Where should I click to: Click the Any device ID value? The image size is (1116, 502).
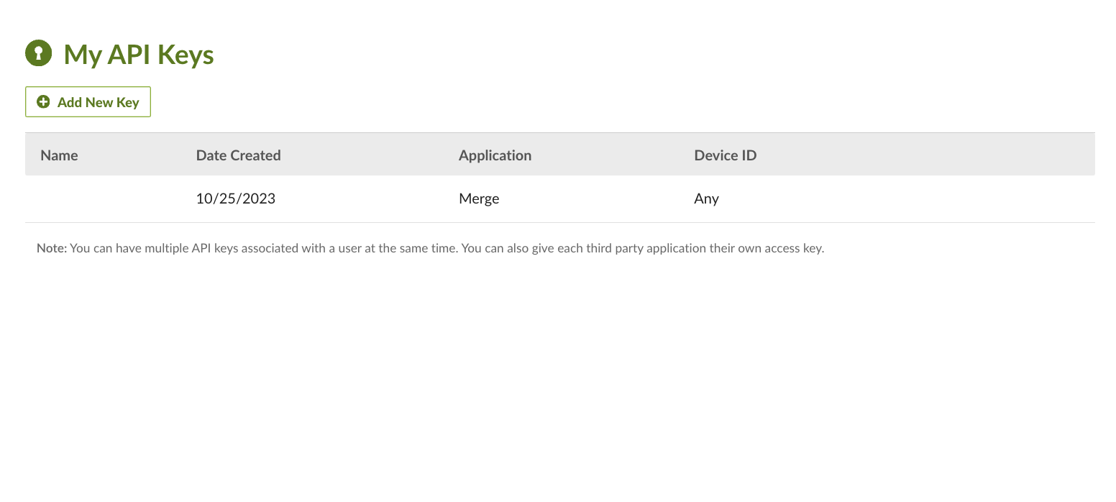[706, 199]
